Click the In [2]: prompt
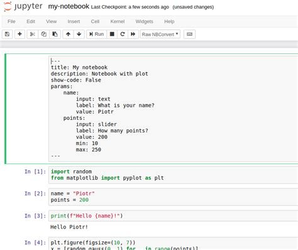The image size is (298, 250). click(35, 193)
